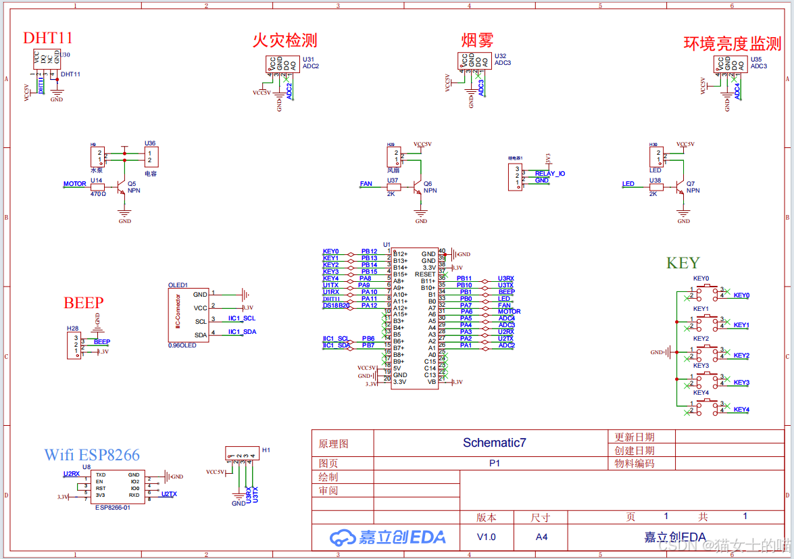
Task: Click IIC1_SDA label at OLED pin 4
Action: (x=242, y=332)
